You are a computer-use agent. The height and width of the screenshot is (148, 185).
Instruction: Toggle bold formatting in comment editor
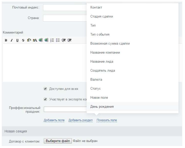tap(6, 40)
